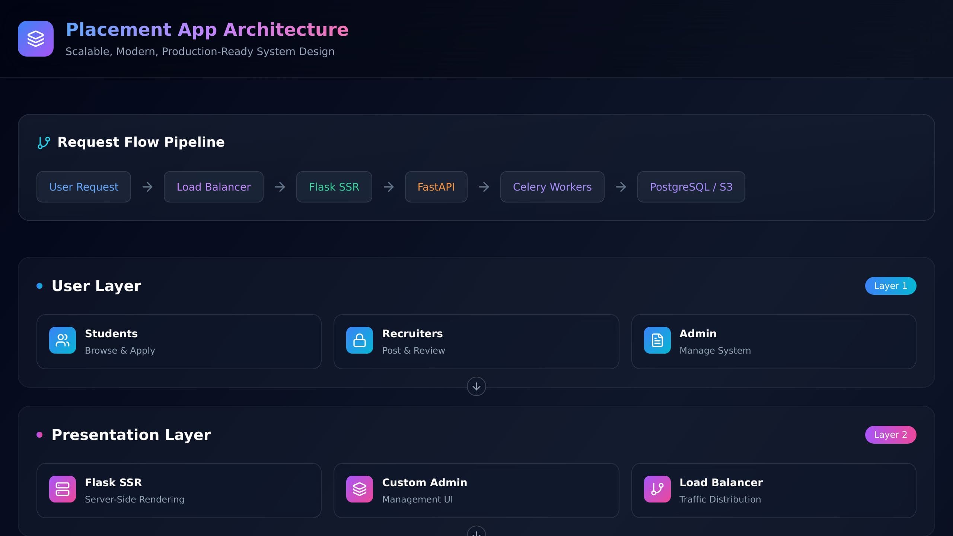Click the Recruiters lock icon
This screenshot has width=953, height=536.
[x=360, y=340]
